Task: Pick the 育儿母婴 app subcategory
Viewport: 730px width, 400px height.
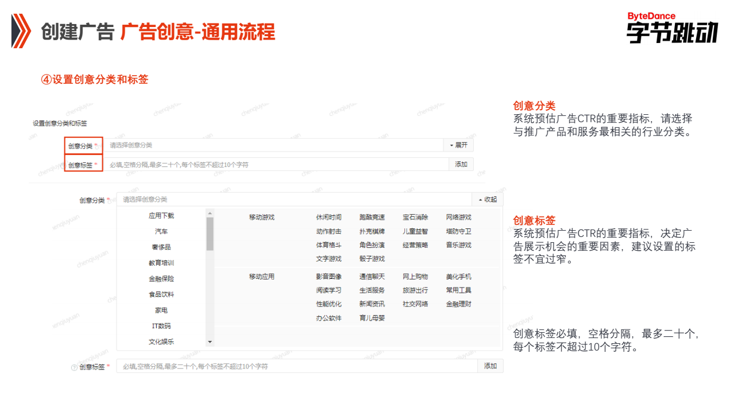Action: pyautogui.click(x=372, y=318)
